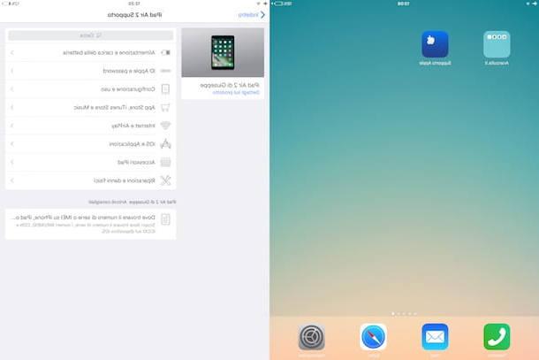Image resolution: width=539 pixels, height=360 pixels.
Task: Go back using the Indietro button
Action: click(252, 15)
